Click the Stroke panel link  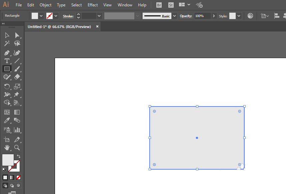click(x=68, y=16)
